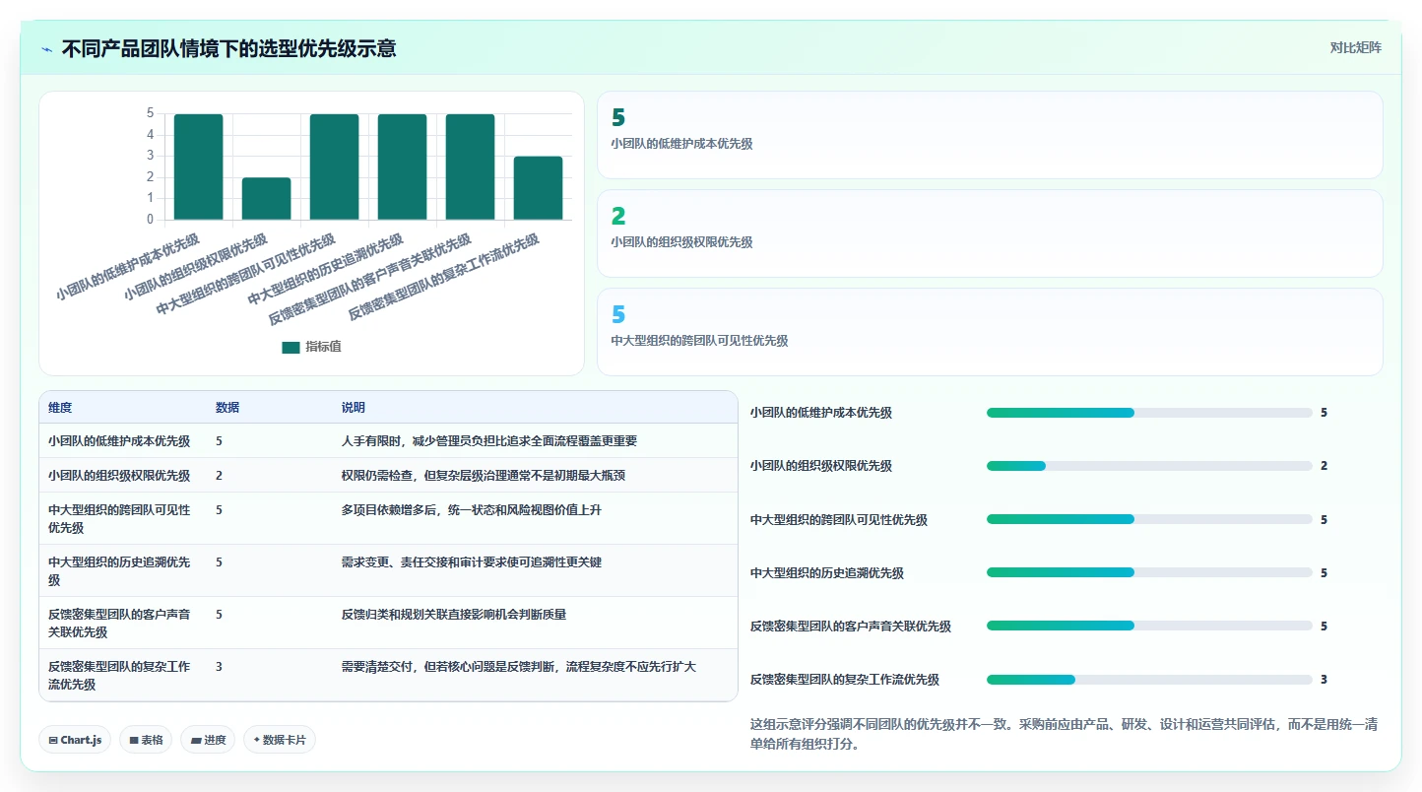Click the pulse icon beside the page title
1422x792 pixels.
tap(46, 48)
